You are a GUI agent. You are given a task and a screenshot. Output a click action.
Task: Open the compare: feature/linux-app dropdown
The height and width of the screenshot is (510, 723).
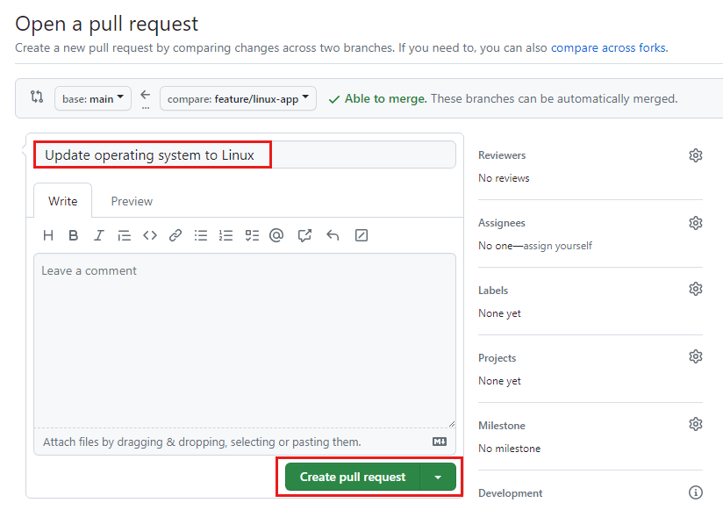click(238, 98)
